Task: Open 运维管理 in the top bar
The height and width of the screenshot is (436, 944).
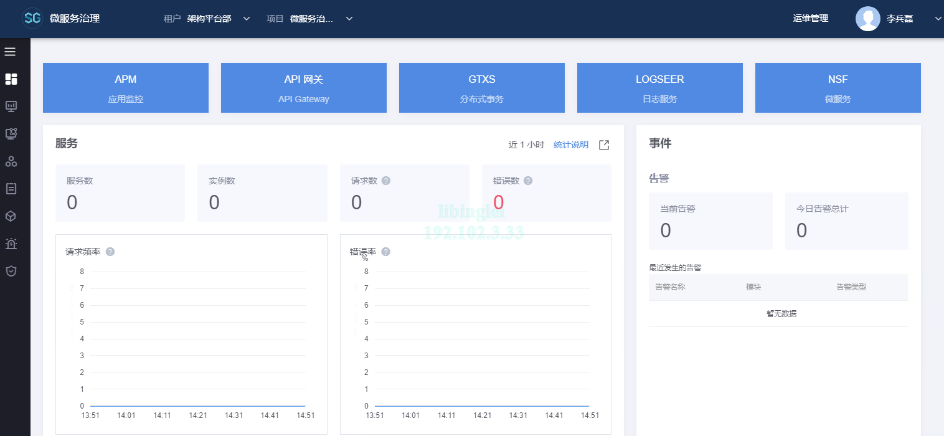Action: click(810, 19)
